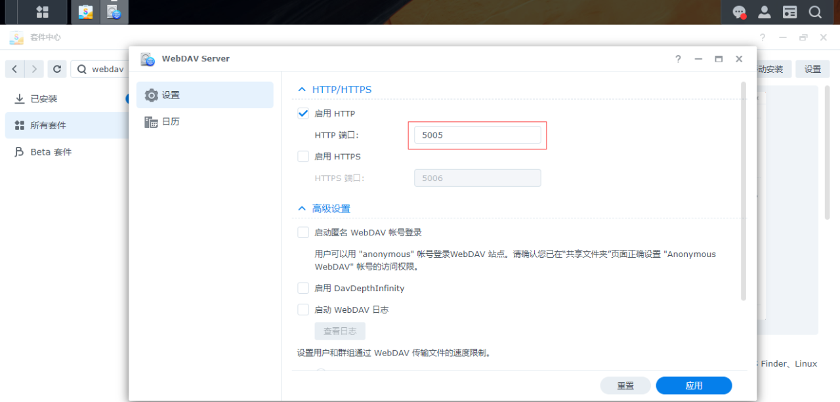Open Package Center from the taskbar
Image resolution: width=840 pixels, height=402 pixels.
pos(85,12)
